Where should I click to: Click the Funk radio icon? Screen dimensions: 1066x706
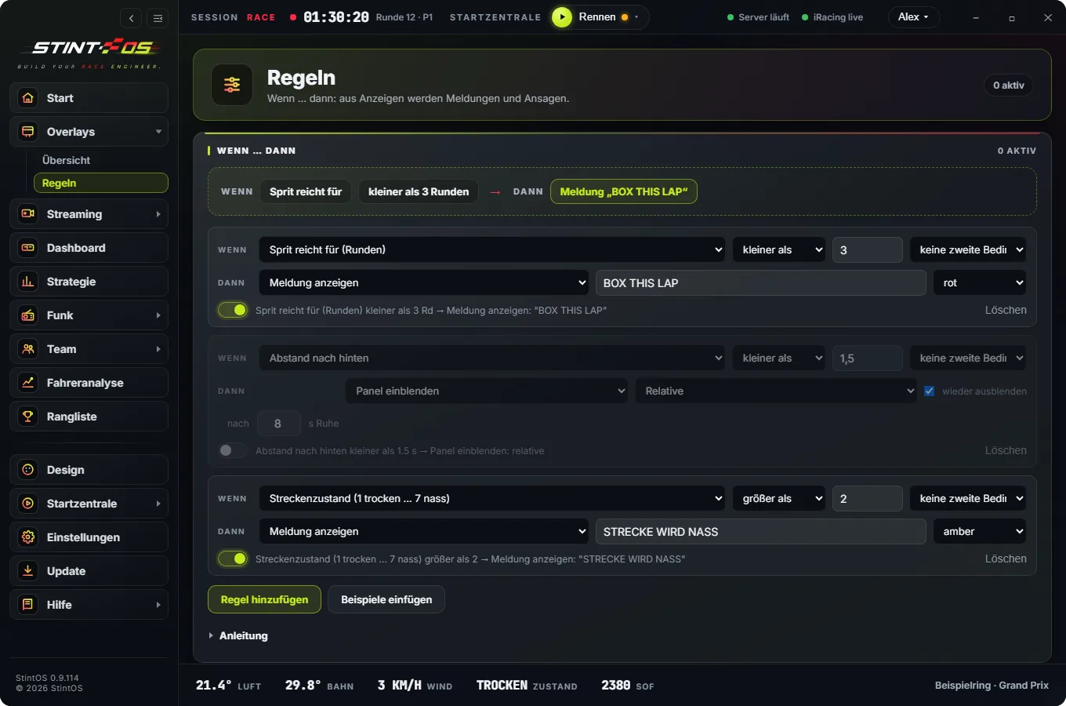28,315
